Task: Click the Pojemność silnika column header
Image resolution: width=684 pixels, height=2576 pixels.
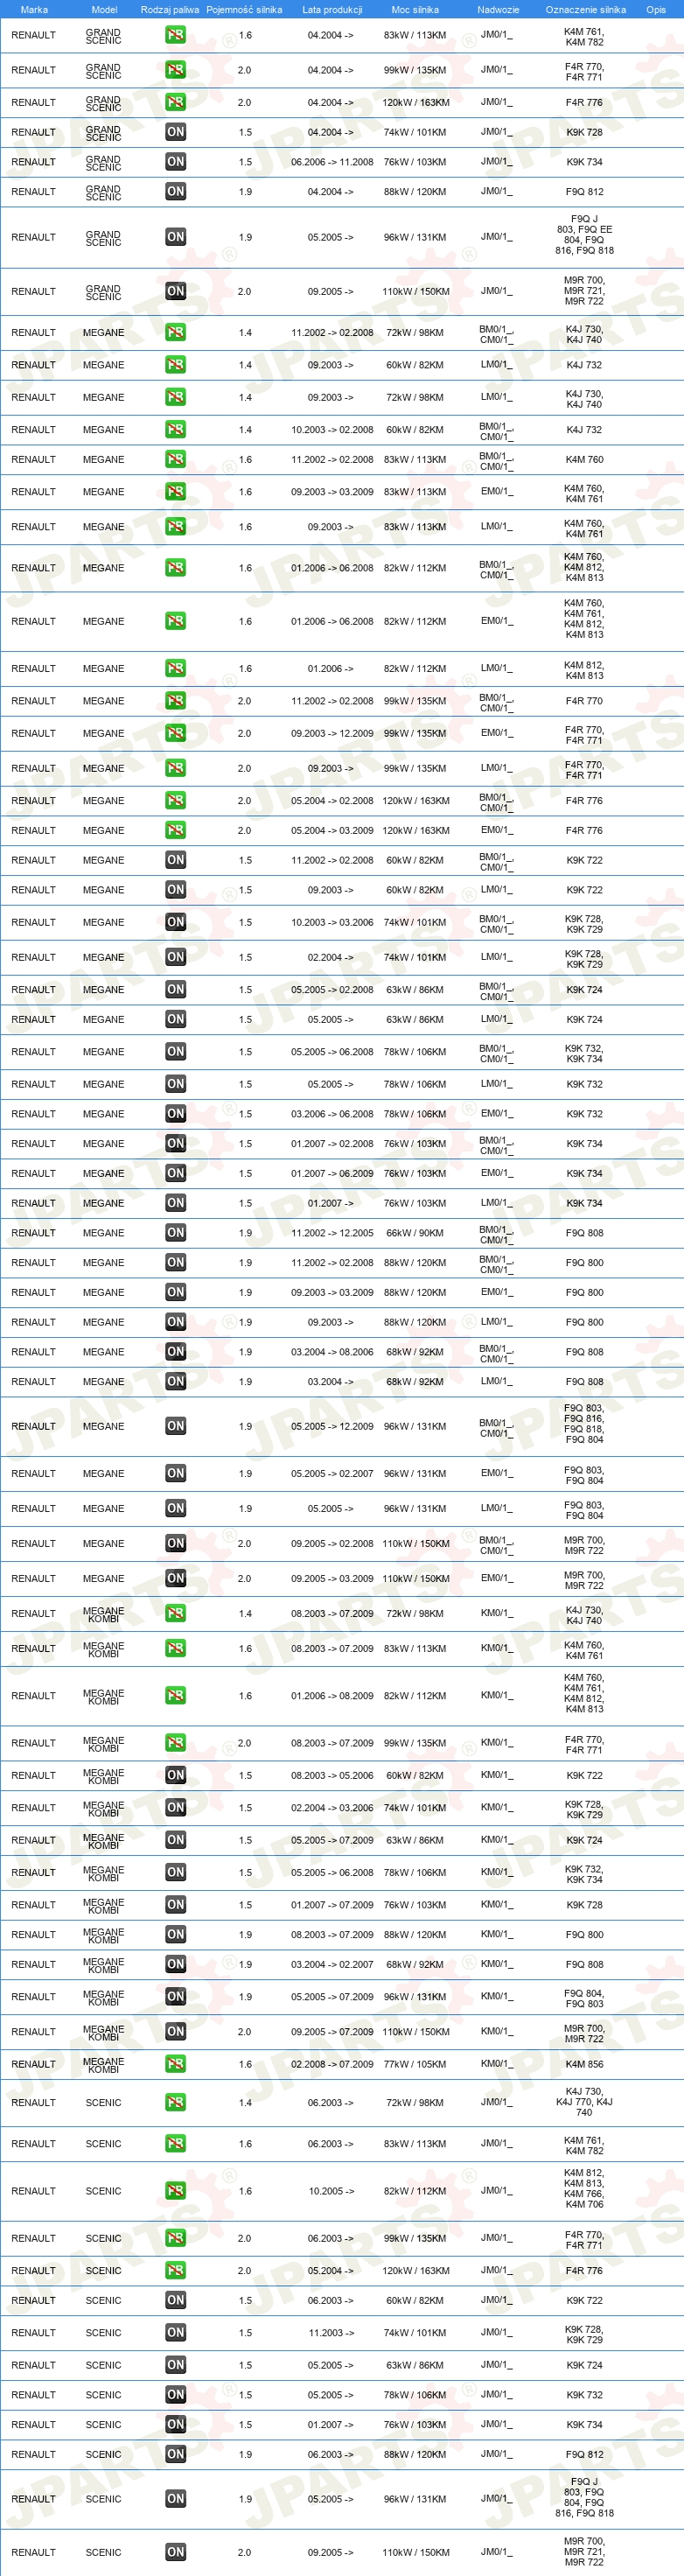Action: (x=244, y=9)
